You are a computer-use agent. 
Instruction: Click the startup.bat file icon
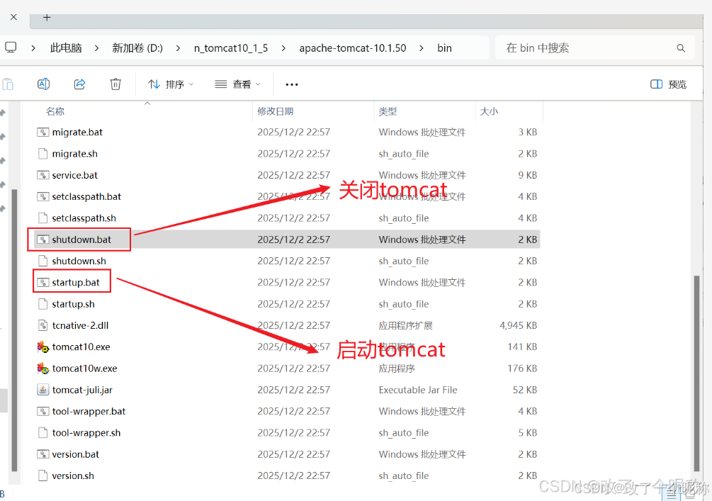tap(43, 283)
